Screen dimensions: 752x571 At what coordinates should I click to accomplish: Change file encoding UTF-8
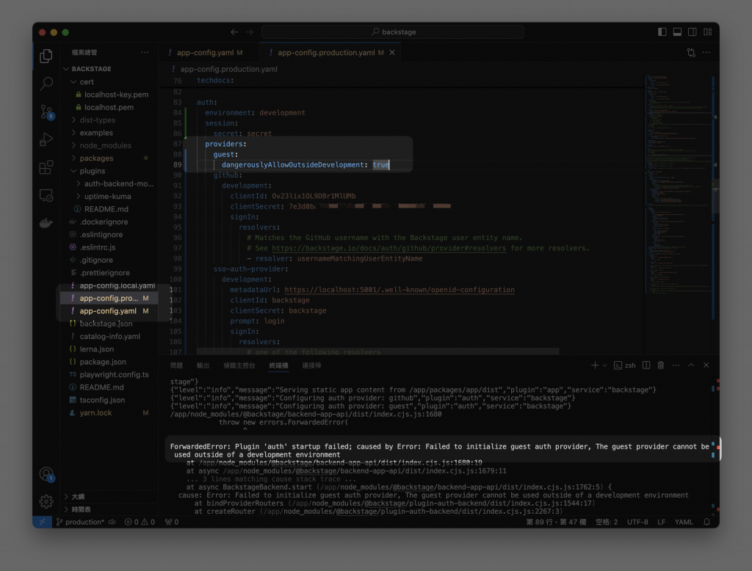(637, 522)
